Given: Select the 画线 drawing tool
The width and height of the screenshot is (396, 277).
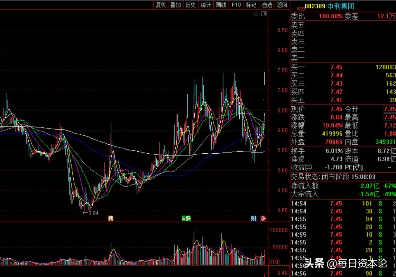Looking at the screenshot, I should click(221, 5).
